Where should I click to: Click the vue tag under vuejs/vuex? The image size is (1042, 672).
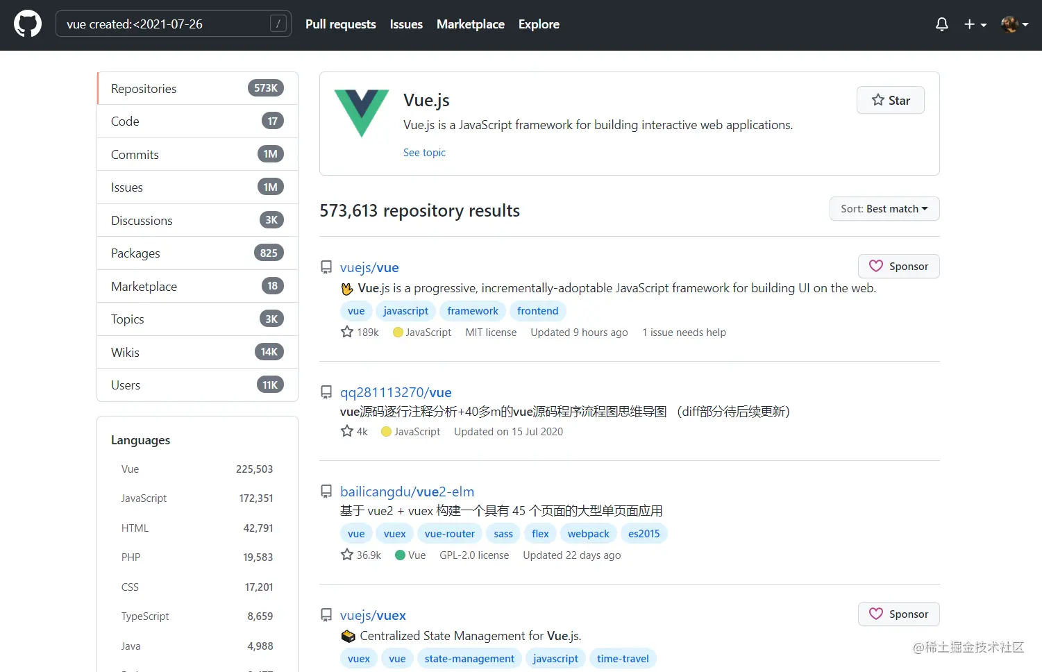pos(397,659)
